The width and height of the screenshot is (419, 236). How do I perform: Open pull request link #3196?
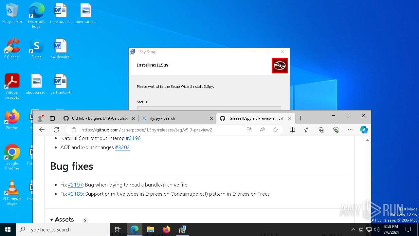coord(133,138)
